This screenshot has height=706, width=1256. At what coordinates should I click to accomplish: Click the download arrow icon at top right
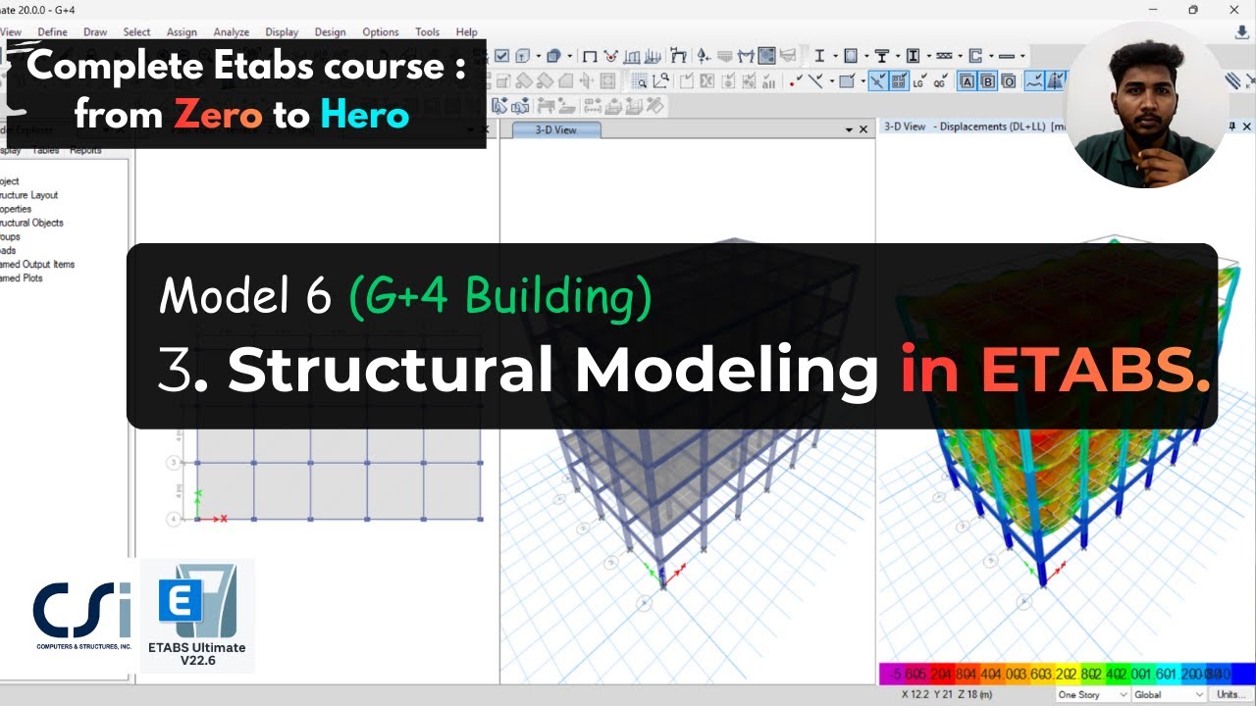1242,32
